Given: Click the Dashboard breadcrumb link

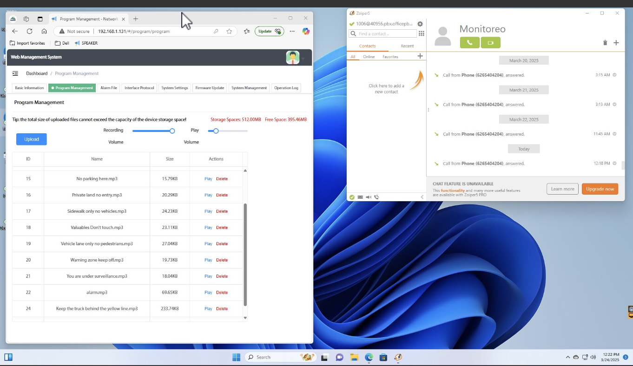Looking at the screenshot, I should coord(37,73).
